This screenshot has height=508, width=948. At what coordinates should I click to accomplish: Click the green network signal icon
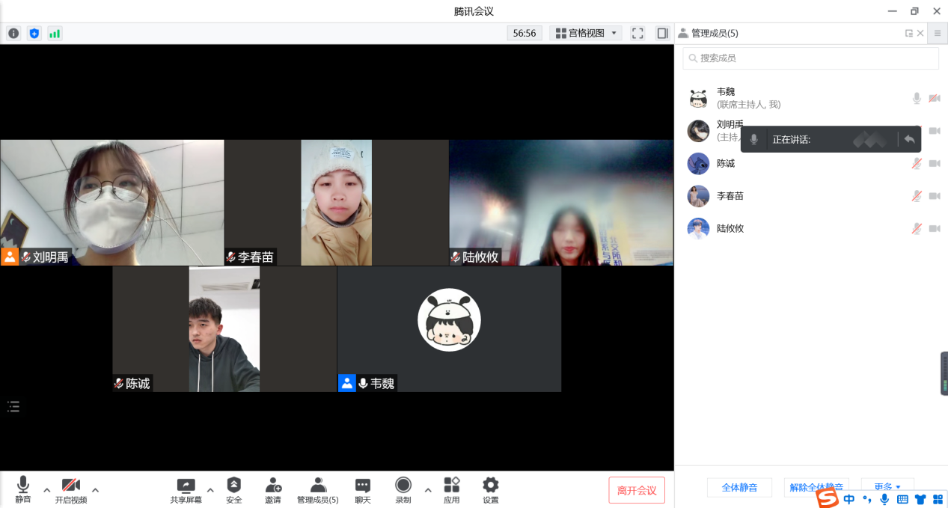pos(55,33)
